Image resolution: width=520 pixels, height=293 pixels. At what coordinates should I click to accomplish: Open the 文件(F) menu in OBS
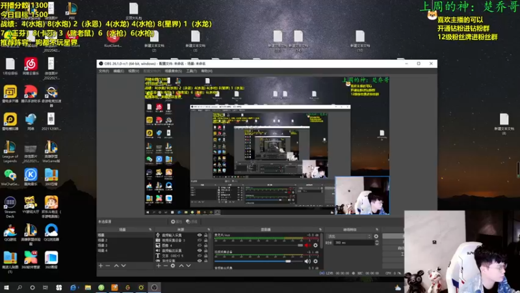pyautogui.click(x=104, y=71)
